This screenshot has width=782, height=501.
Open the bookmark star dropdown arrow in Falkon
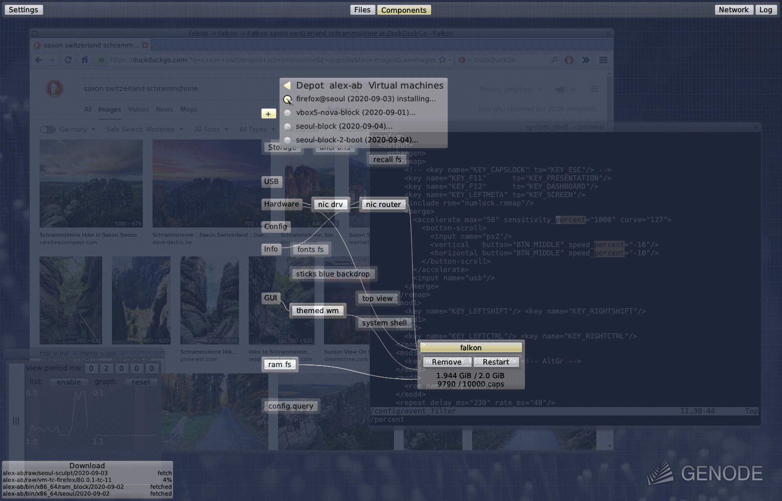pos(450,60)
